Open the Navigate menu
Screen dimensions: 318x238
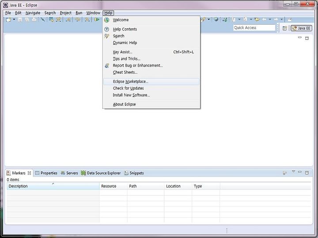[33, 13]
